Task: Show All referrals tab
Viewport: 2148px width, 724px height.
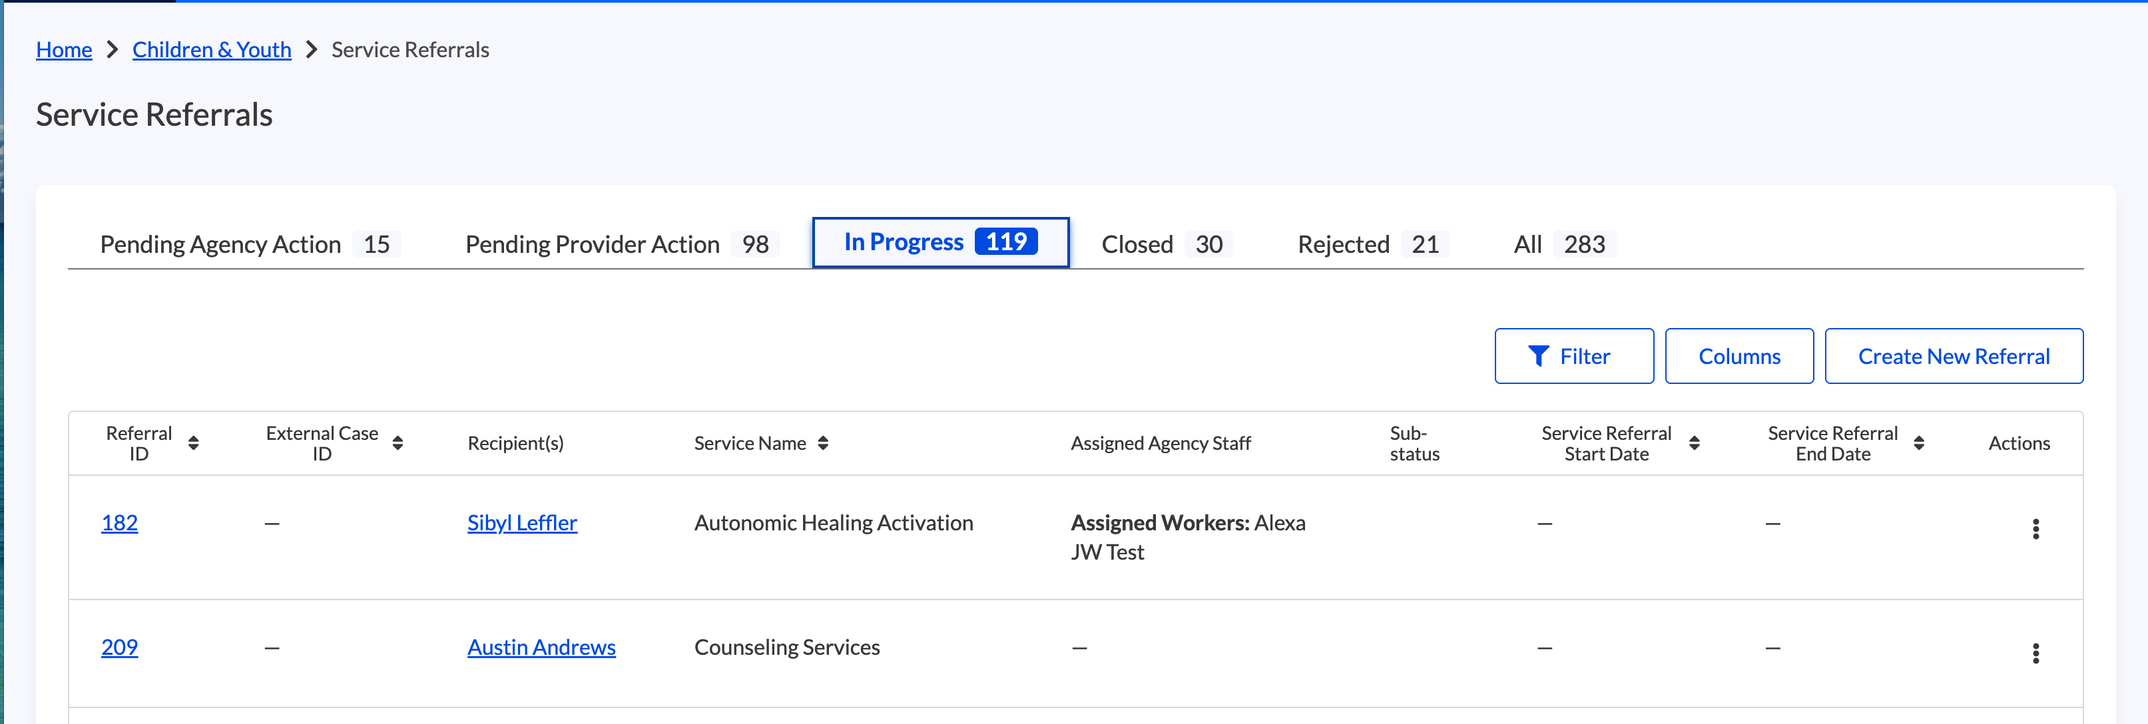Action: click(1564, 244)
